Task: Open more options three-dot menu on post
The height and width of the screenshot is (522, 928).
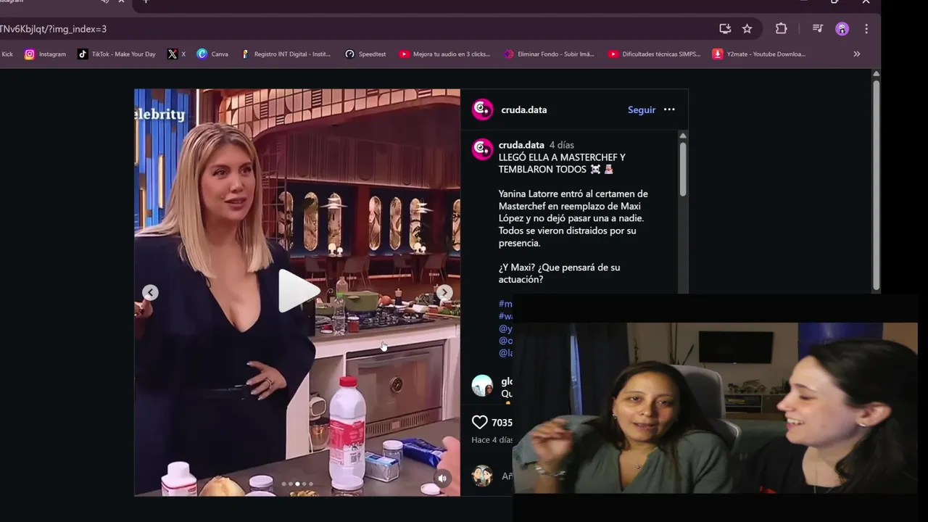Action: (x=669, y=109)
